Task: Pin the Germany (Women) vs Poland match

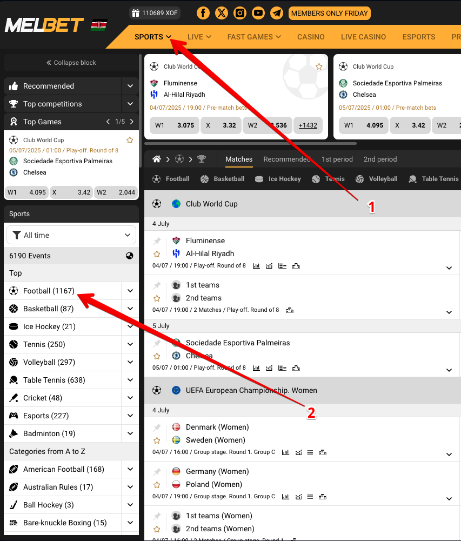Action: pos(157,472)
